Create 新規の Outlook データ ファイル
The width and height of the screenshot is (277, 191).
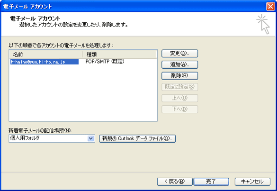coord(137,138)
